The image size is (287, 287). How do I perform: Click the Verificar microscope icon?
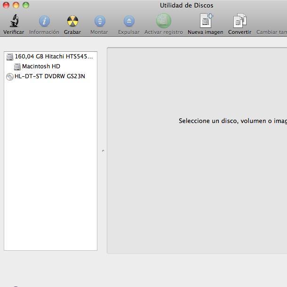14,21
